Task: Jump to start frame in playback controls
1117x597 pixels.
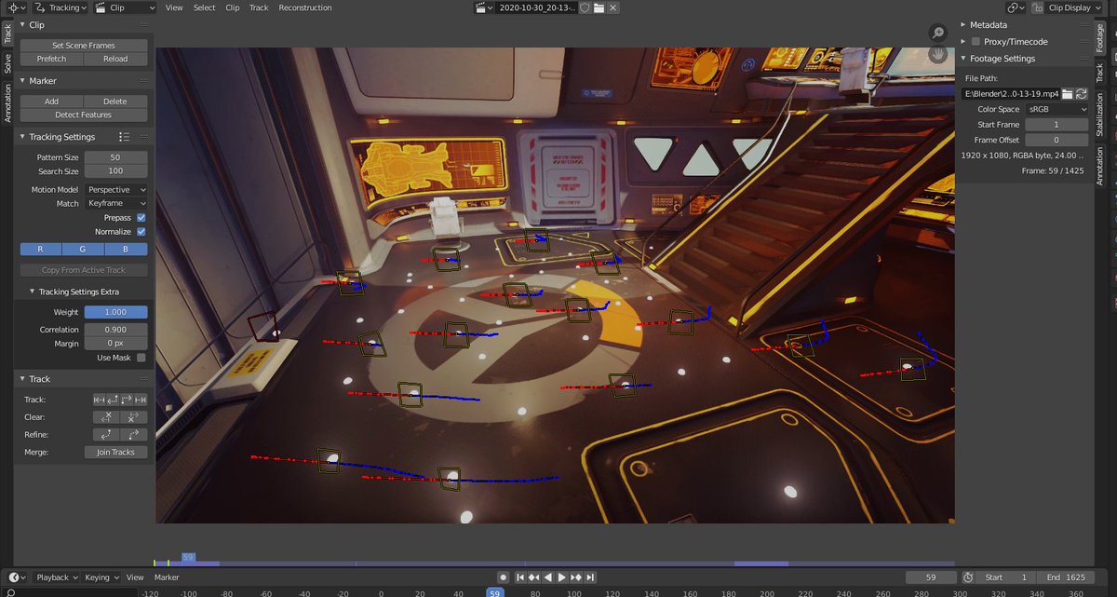Action: pos(522,577)
